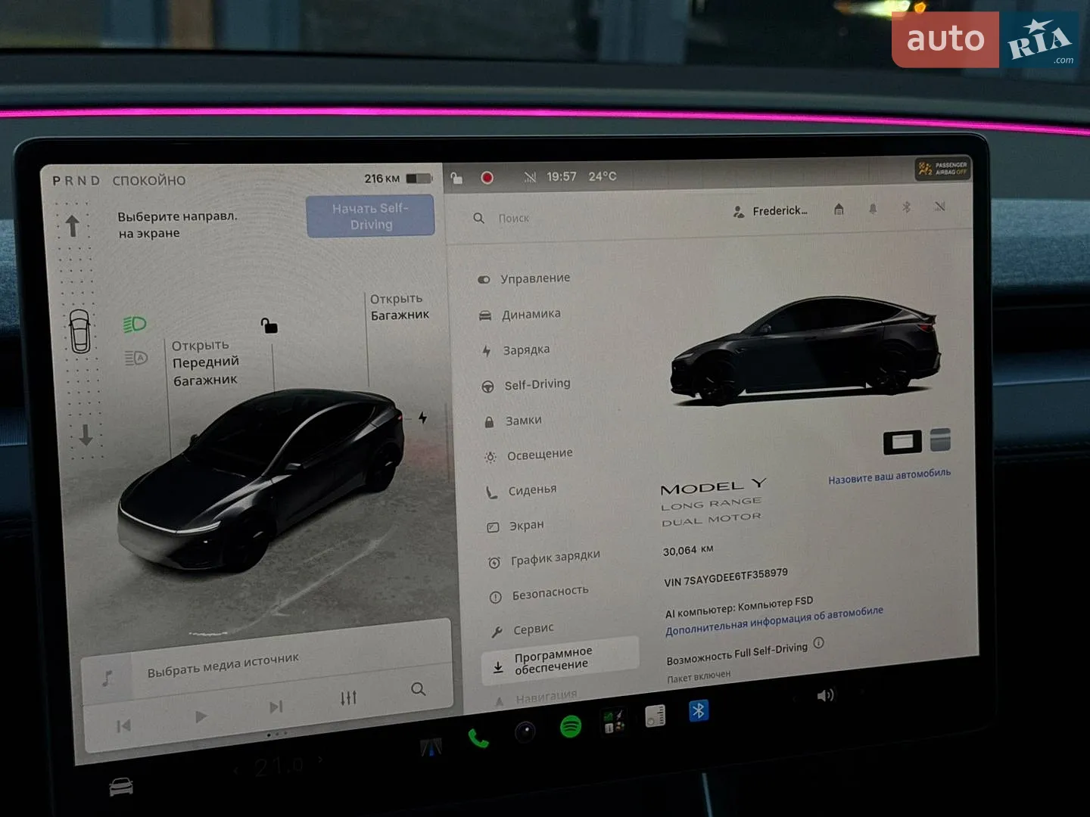Open Сиденья settings
This screenshot has width=1090, height=817.
522,490
